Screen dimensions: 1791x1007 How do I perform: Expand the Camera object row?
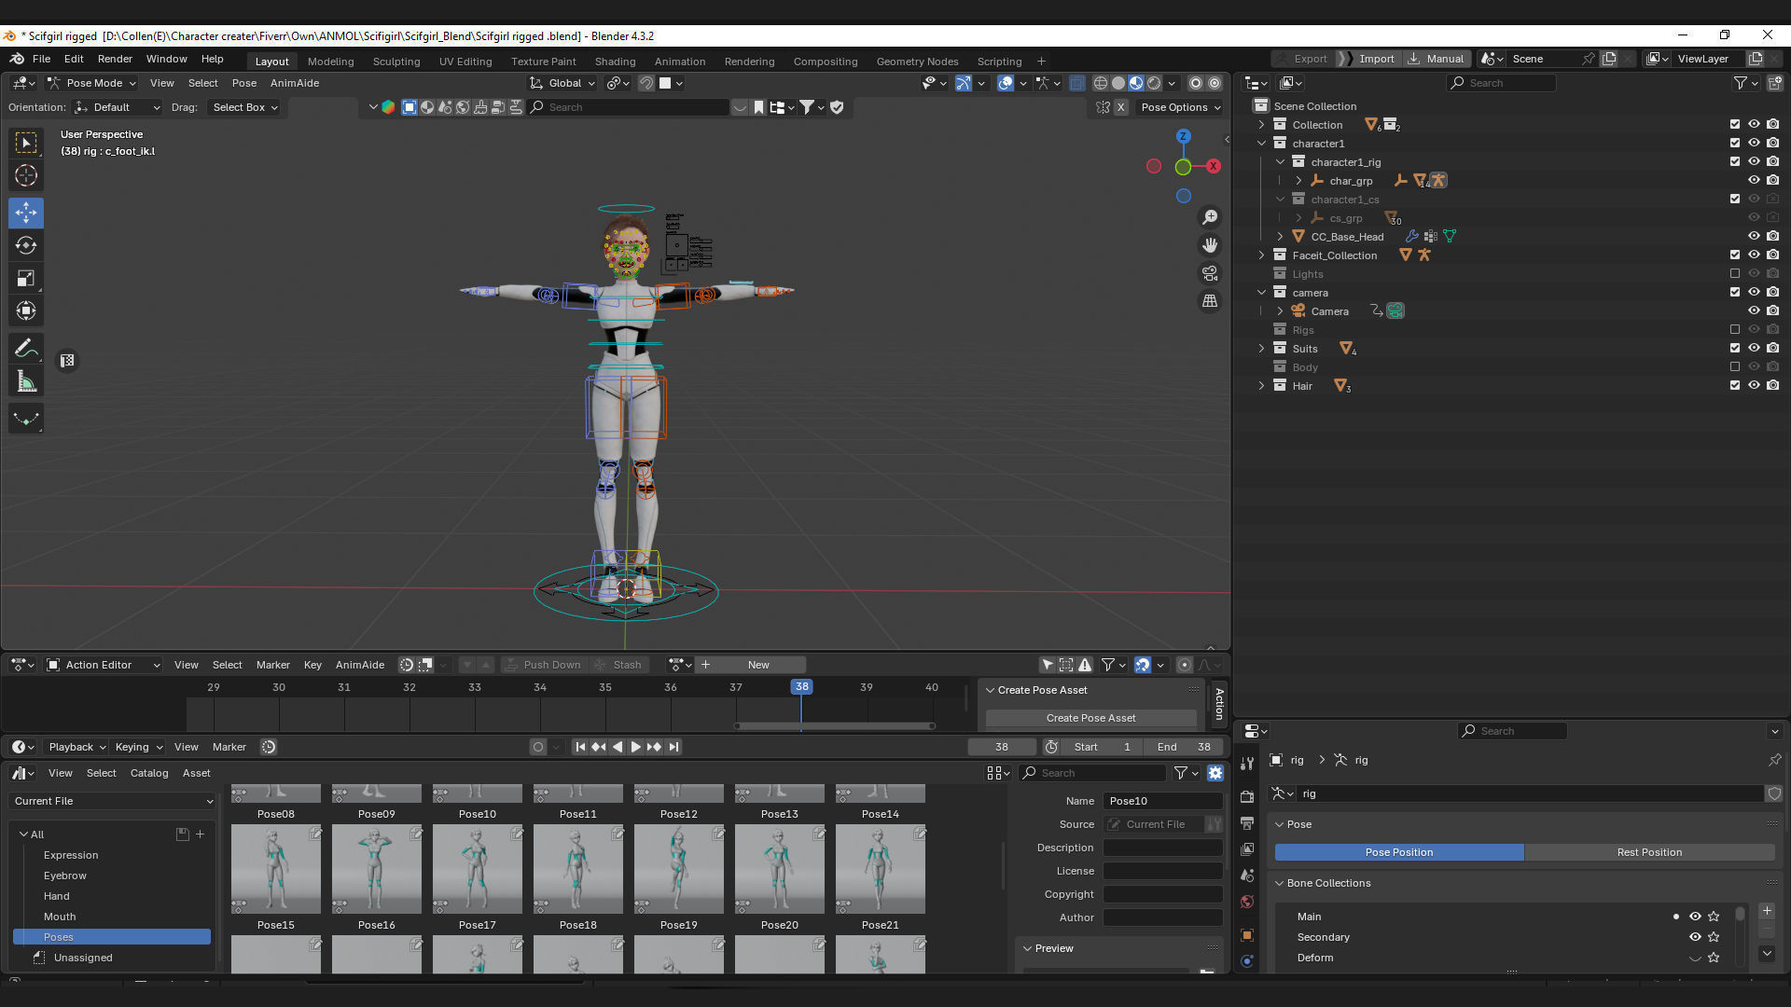coord(1280,310)
